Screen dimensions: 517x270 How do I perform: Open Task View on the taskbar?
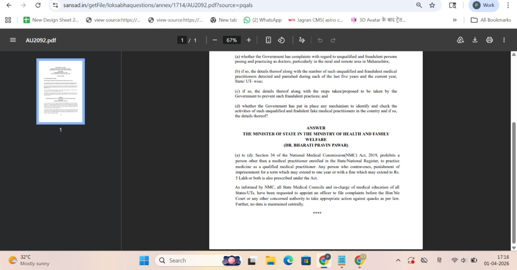point(253,260)
